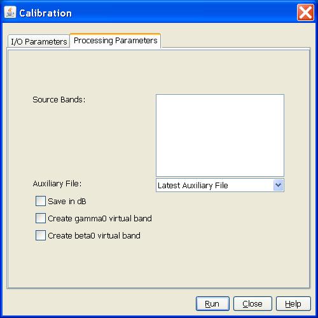Switch to the I/O Parameters tab

39,41
